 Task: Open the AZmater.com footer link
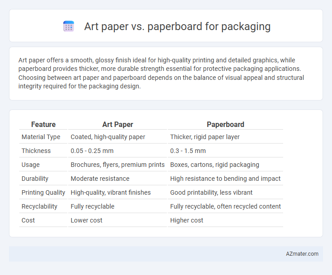coord(302,254)
